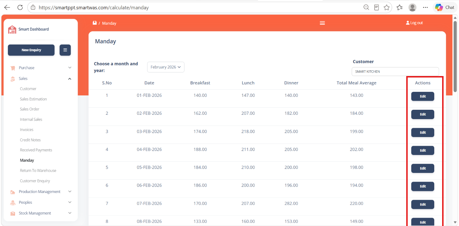459x226 pixels.
Task: Open Invoices in sidebar
Action: click(x=27, y=130)
